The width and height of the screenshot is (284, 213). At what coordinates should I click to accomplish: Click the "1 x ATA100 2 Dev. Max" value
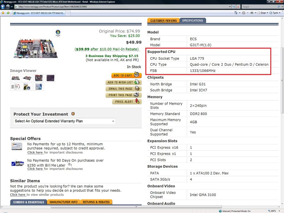(209, 173)
